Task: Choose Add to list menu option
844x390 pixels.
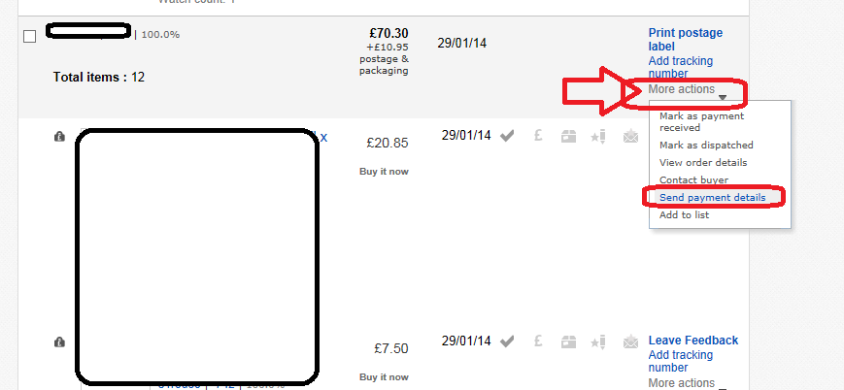Action: pyautogui.click(x=684, y=214)
